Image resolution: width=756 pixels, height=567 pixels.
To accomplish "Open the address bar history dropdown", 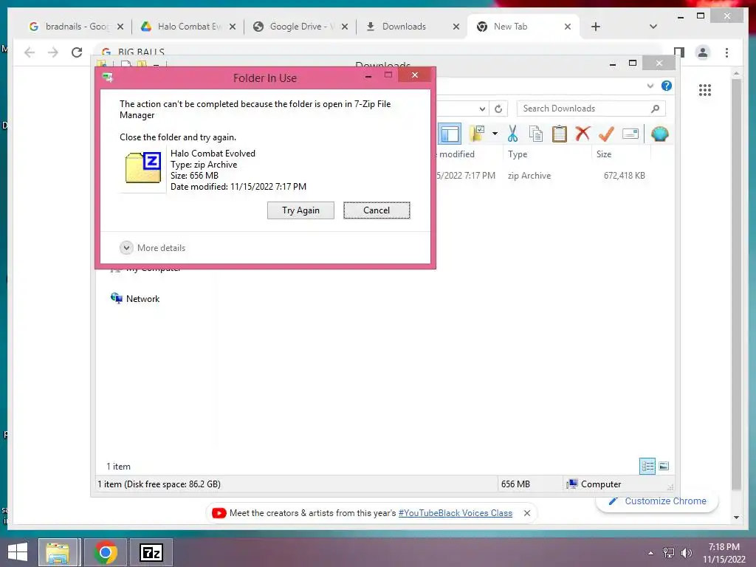I will (x=482, y=109).
